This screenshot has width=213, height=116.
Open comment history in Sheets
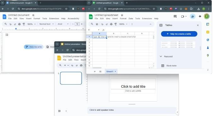coord(175,16)
